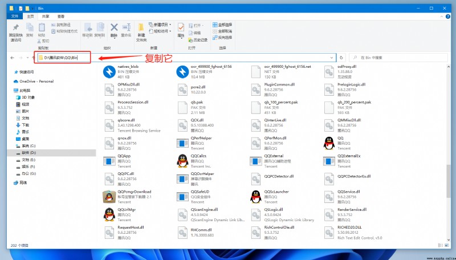Switch to the 主页 ribbon tab
Screen dimensions: 456x260
tap(30, 17)
